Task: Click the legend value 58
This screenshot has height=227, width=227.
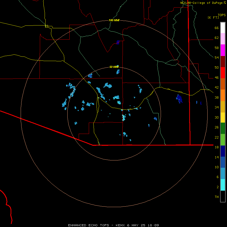Action: (x=217, y=48)
